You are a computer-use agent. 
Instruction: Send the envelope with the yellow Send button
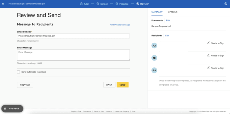(x=123, y=85)
